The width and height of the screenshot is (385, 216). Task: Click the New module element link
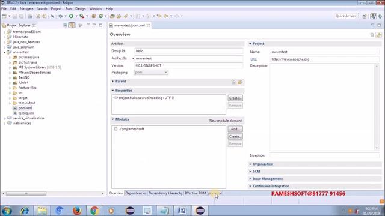226,121
